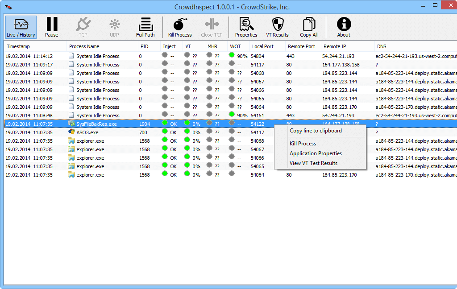
Task: Select the SysFileBakRes.exe process row
Action: point(231,124)
